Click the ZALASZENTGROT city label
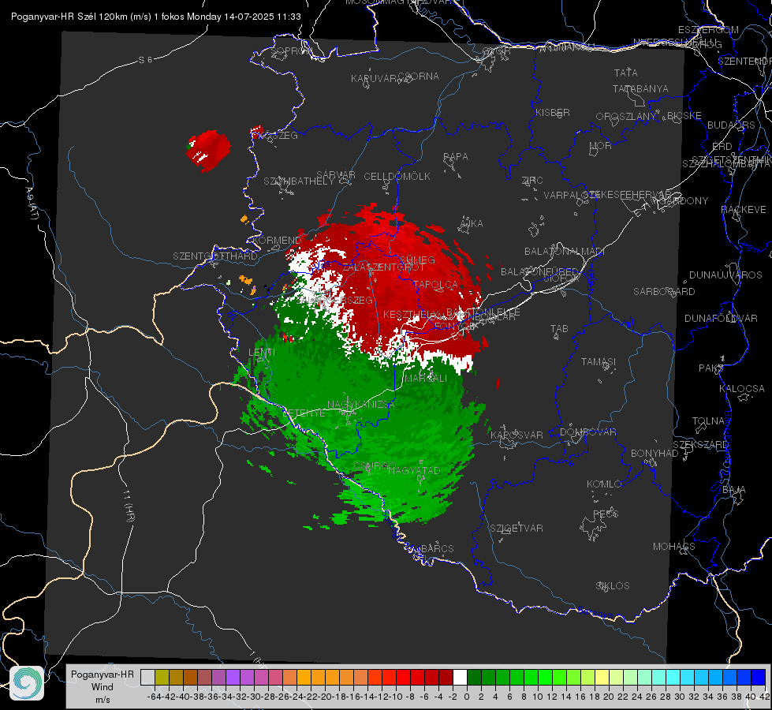This screenshot has width=772, height=710. pos(383,267)
